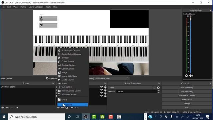This screenshot has width=213, height=120.
Task: Increase Duration with the up arrow
Action: point(159,91)
